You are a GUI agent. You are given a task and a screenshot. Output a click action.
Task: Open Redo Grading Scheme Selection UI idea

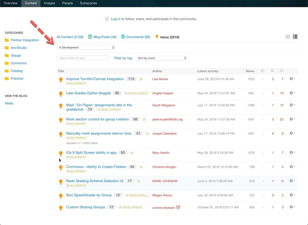pyautogui.click(x=95, y=181)
